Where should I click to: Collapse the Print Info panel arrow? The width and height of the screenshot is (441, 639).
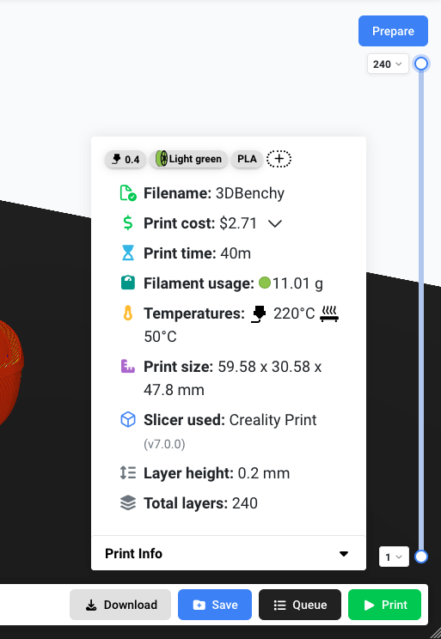point(344,554)
